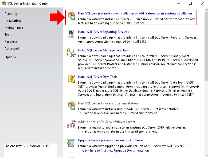Open the Planning section
The width and height of the screenshot is (208, 158).
pos(11,14)
